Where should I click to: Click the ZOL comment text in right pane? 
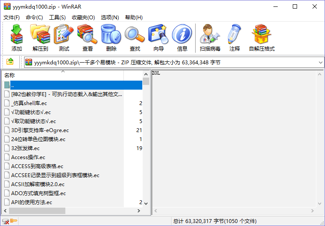pyautogui.click(x=156, y=73)
